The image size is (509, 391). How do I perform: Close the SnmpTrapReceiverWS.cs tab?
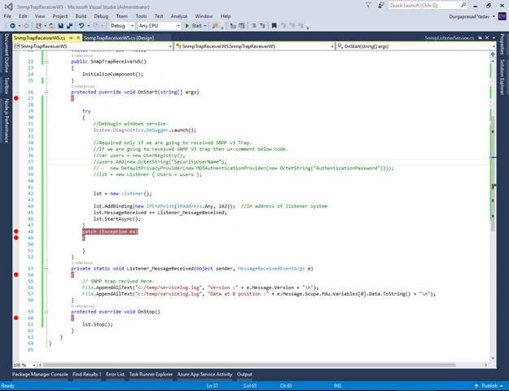coord(78,38)
